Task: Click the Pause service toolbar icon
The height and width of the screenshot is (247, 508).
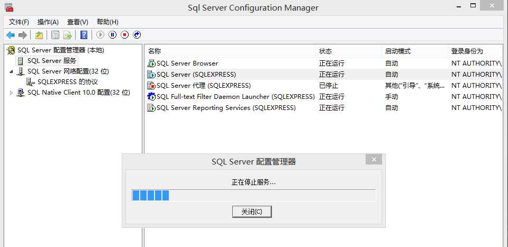Action: tap(112, 34)
